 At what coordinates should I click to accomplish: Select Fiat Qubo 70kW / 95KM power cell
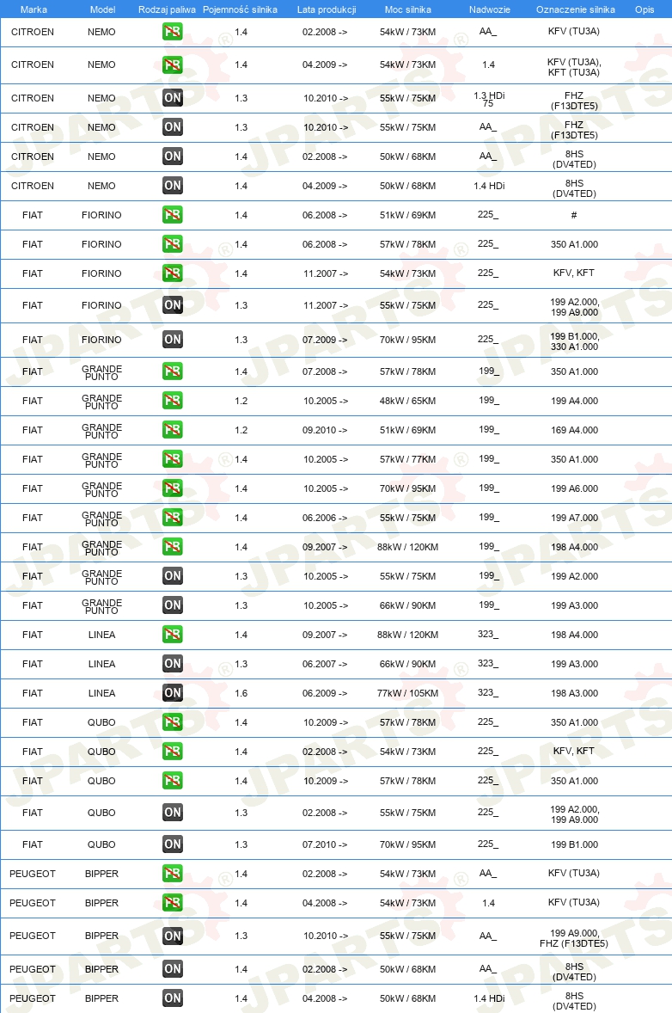(407, 844)
